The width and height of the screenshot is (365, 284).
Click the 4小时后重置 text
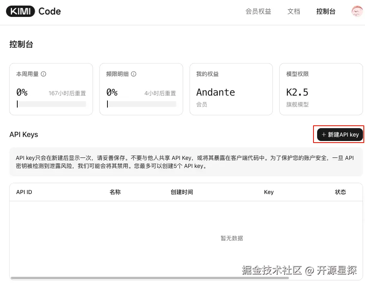160,93
